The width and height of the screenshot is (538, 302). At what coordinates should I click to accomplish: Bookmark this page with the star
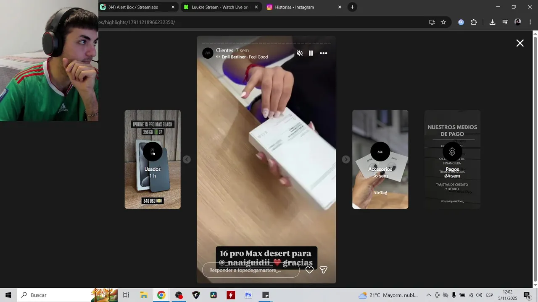(x=443, y=22)
